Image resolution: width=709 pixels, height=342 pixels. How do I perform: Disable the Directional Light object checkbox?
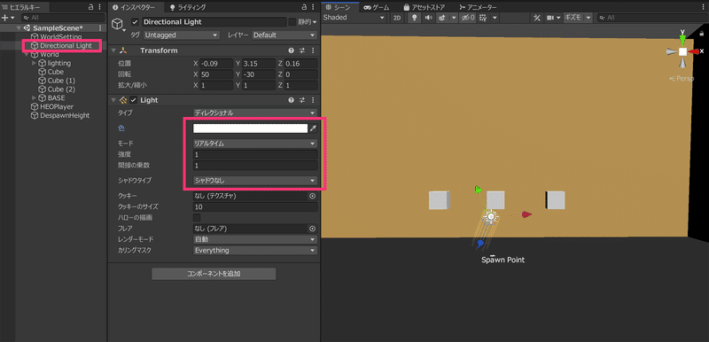[x=135, y=22]
